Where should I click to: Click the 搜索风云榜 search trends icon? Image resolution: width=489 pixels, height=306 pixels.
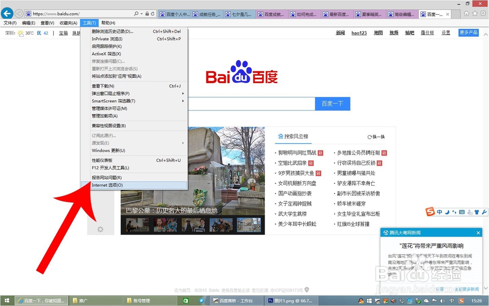pos(281,136)
